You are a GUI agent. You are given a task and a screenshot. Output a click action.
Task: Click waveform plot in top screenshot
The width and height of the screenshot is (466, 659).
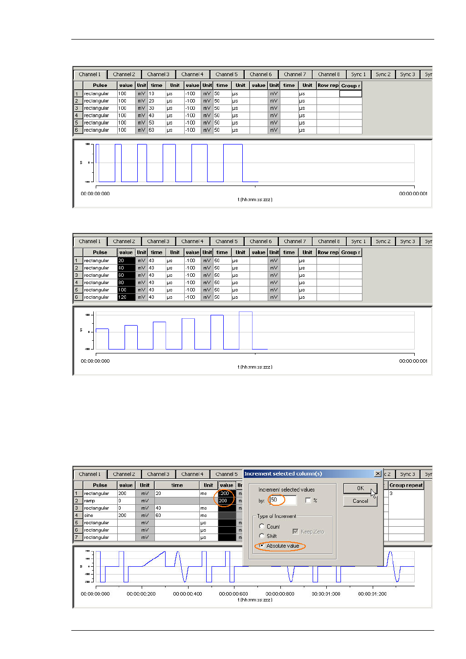click(x=255, y=163)
